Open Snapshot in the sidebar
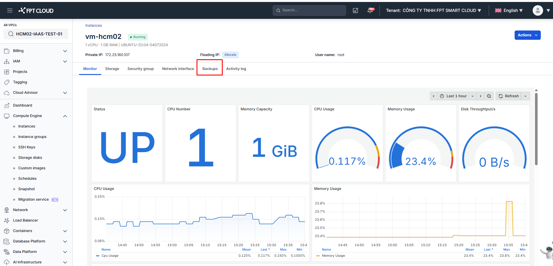Viewport: 553px width, 266px height. (x=26, y=189)
